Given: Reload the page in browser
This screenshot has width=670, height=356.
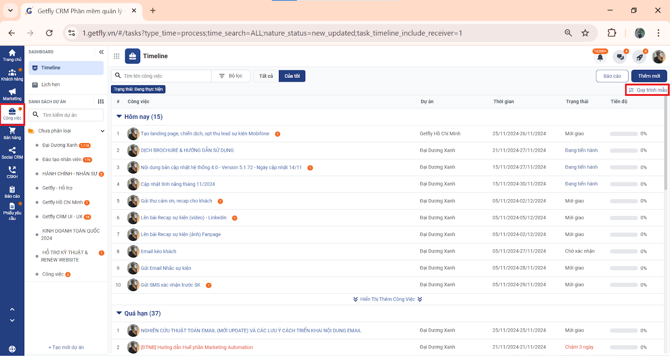Looking at the screenshot, I should point(49,33).
